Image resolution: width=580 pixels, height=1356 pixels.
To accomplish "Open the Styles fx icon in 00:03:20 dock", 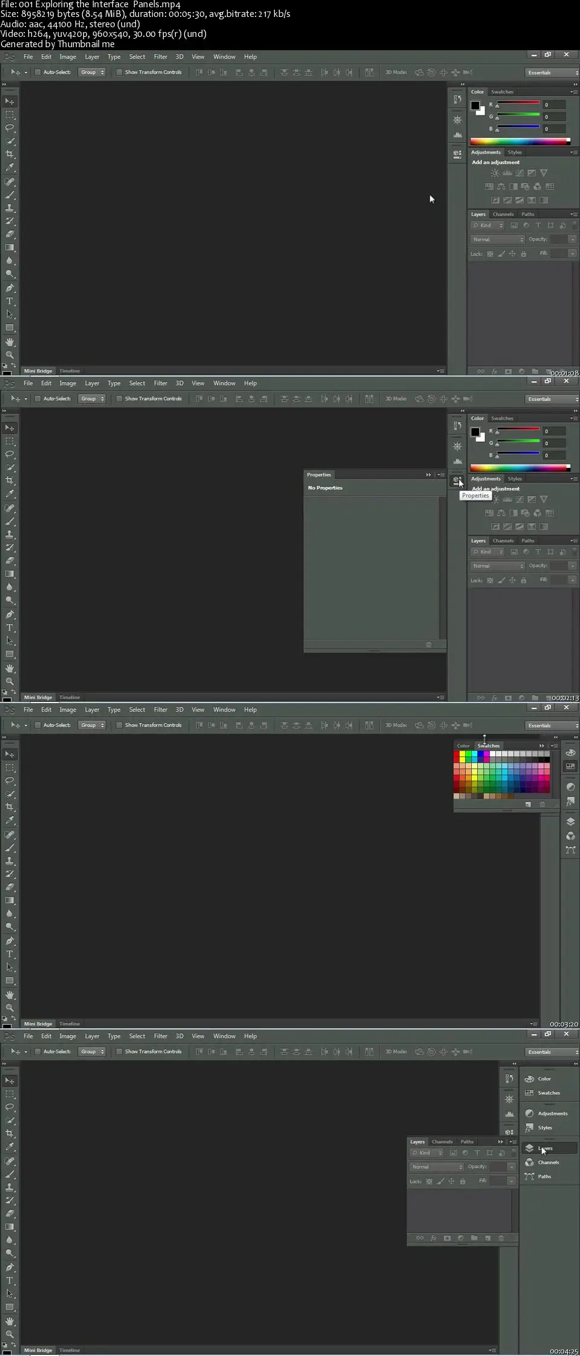I will pyautogui.click(x=570, y=801).
